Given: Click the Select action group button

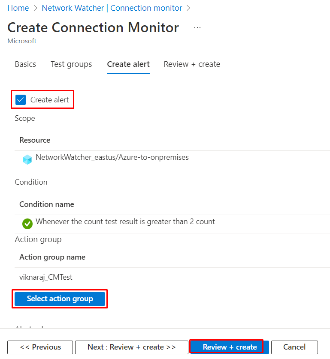Looking at the screenshot, I should [x=59, y=299].
